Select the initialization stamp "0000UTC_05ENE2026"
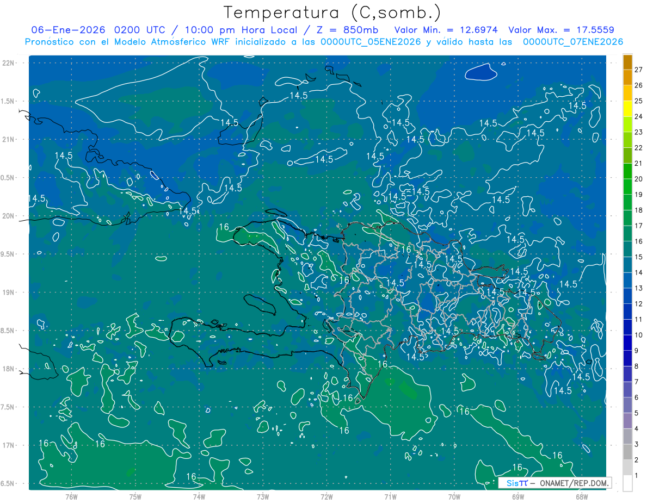The height and width of the screenshot is (504, 653). (371, 42)
